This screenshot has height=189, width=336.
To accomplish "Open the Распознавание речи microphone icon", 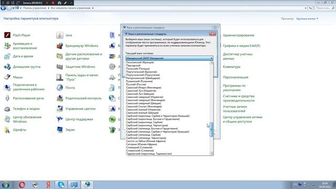I will pyautogui.click(x=7, y=98).
